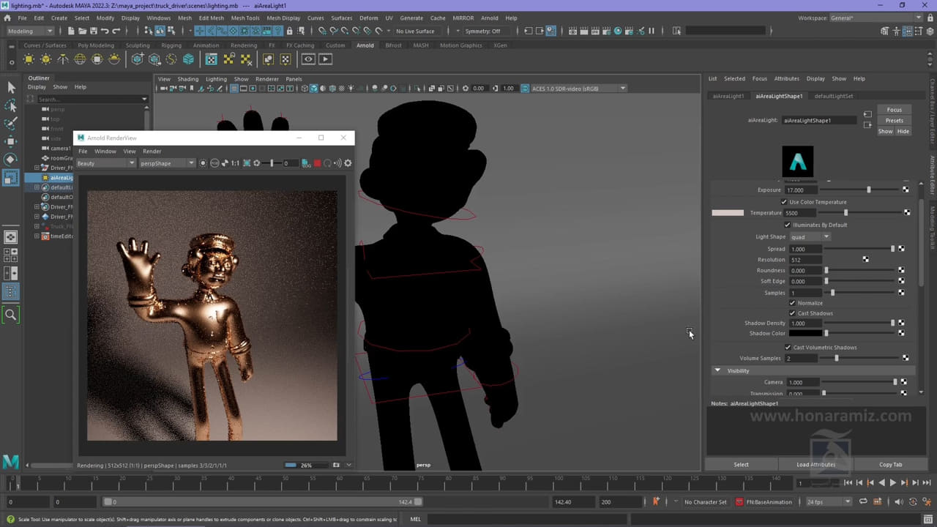Open scene with the folder icon
Image resolution: width=937 pixels, height=527 pixels.
pos(81,31)
